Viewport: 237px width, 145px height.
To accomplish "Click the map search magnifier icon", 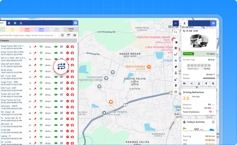I will [176, 32].
